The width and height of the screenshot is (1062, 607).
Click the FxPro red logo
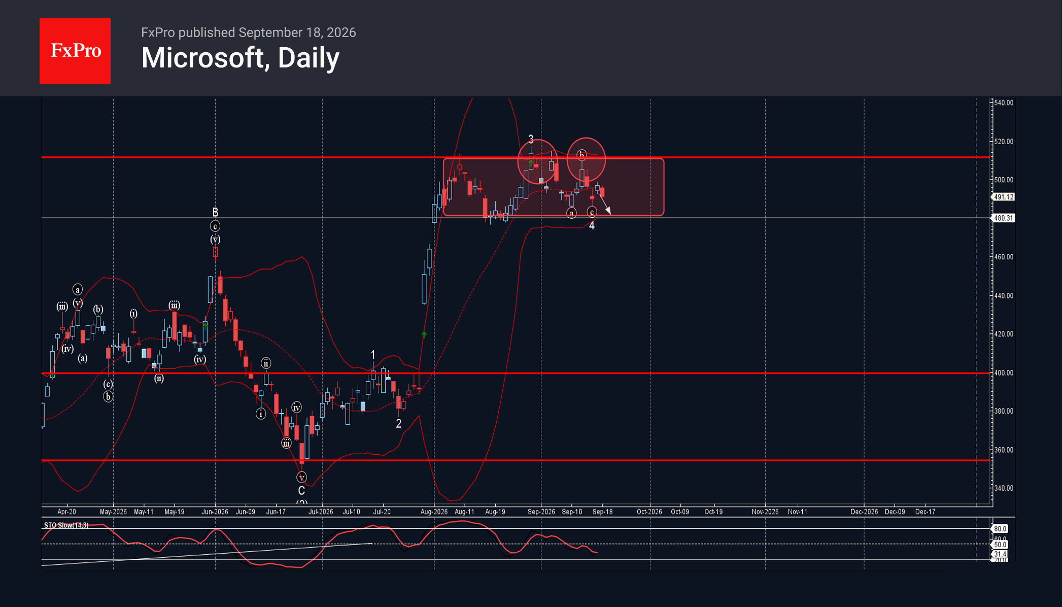point(75,51)
